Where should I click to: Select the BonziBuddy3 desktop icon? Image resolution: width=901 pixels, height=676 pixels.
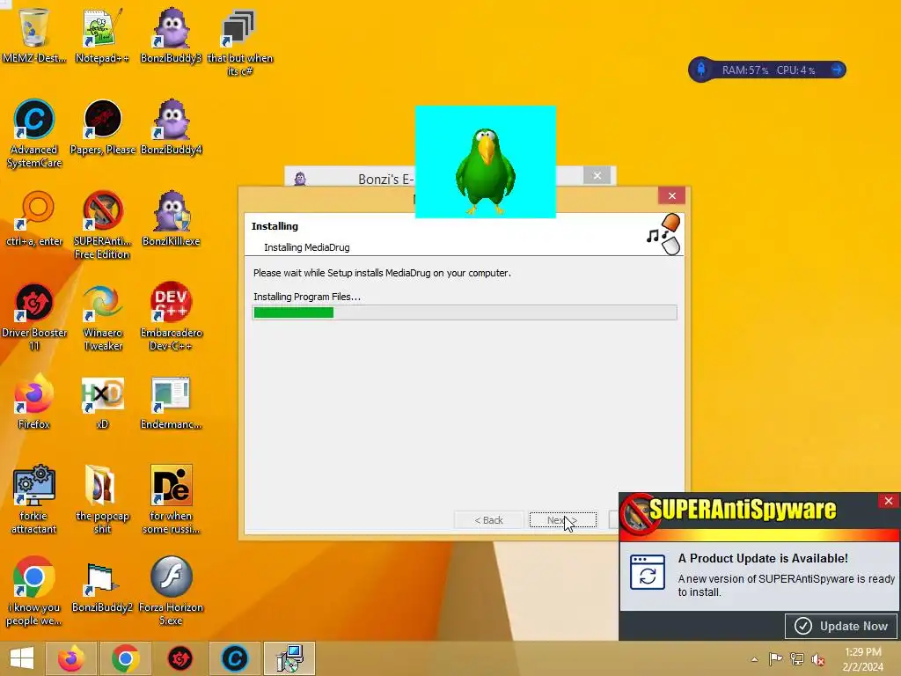[x=172, y=36]
